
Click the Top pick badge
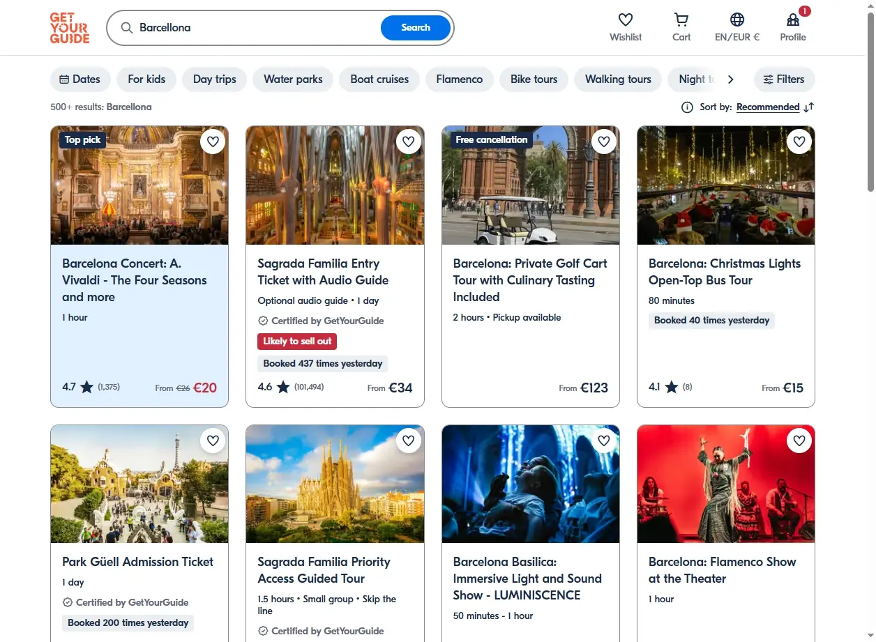tap(82, 140)
